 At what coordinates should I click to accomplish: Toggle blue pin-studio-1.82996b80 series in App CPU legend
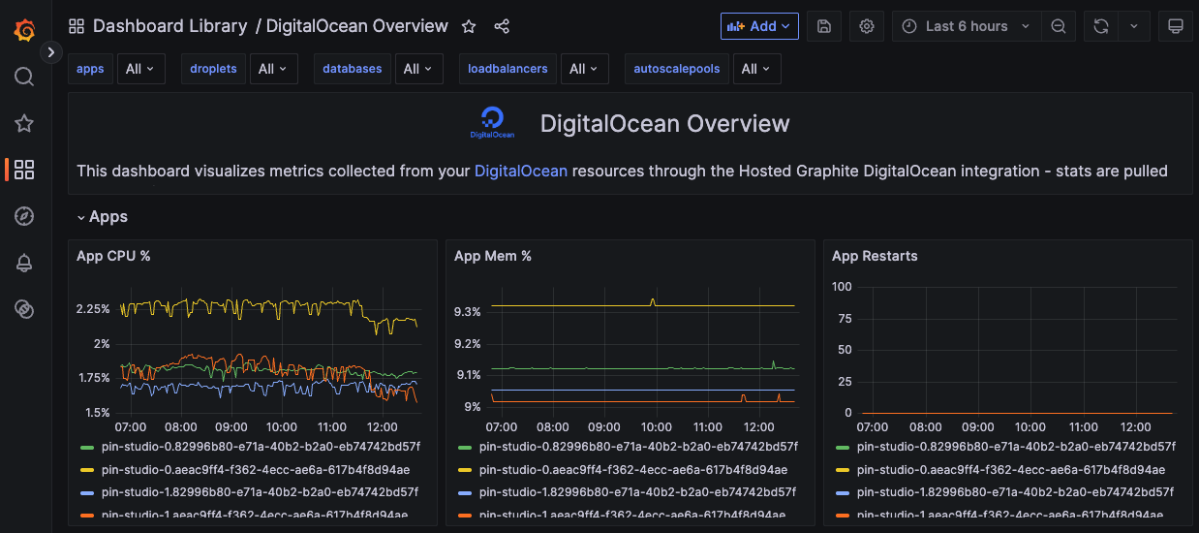[x=260, y=492]
